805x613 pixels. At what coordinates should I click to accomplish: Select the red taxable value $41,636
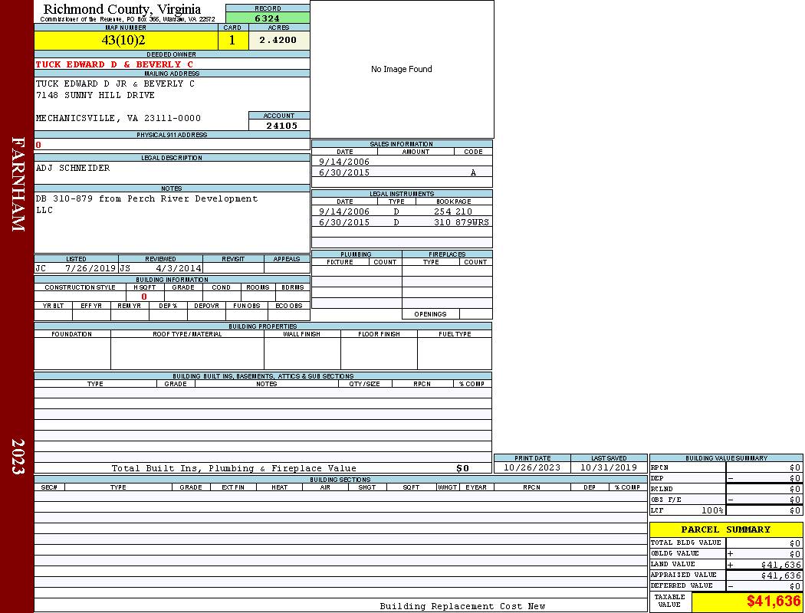[773, 602]
